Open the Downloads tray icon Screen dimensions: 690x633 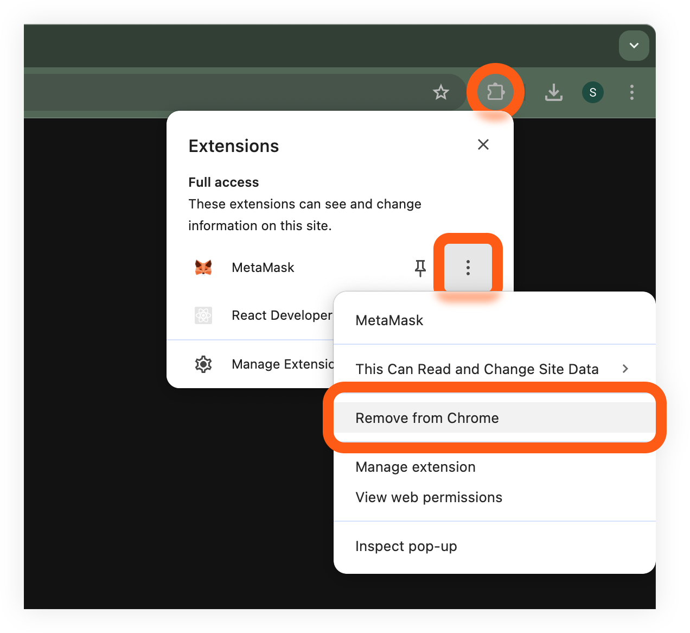(x=554, y=92)
